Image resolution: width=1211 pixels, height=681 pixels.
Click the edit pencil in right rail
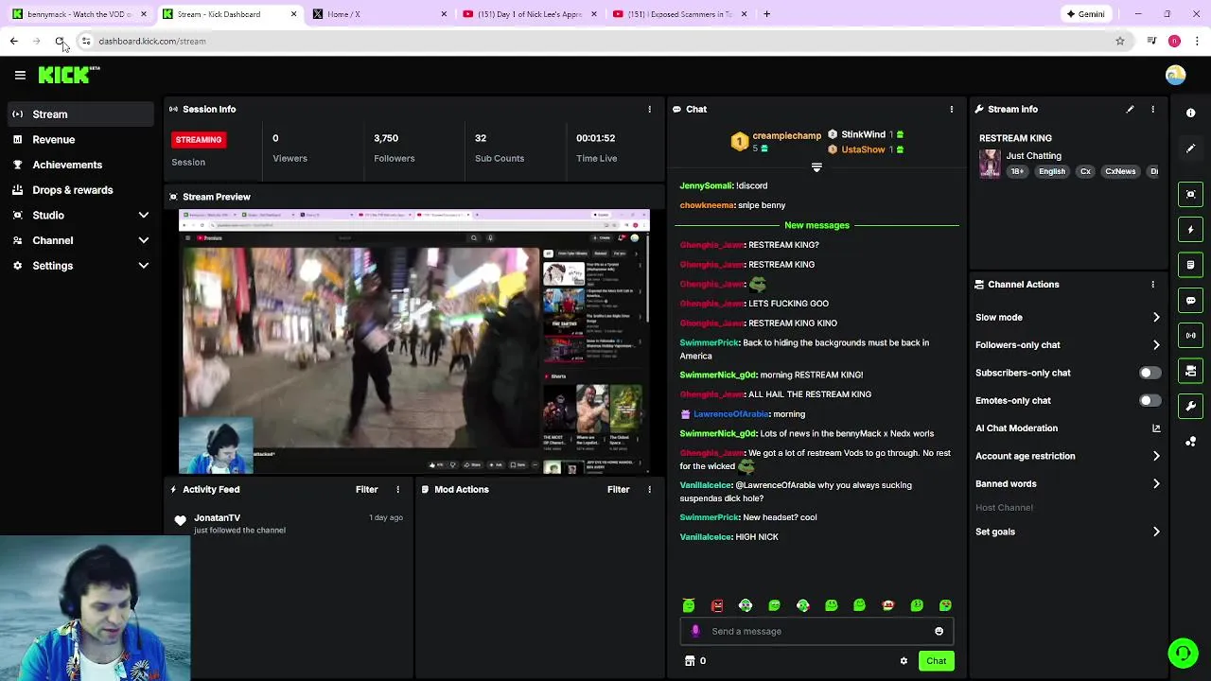[1190, 148]
